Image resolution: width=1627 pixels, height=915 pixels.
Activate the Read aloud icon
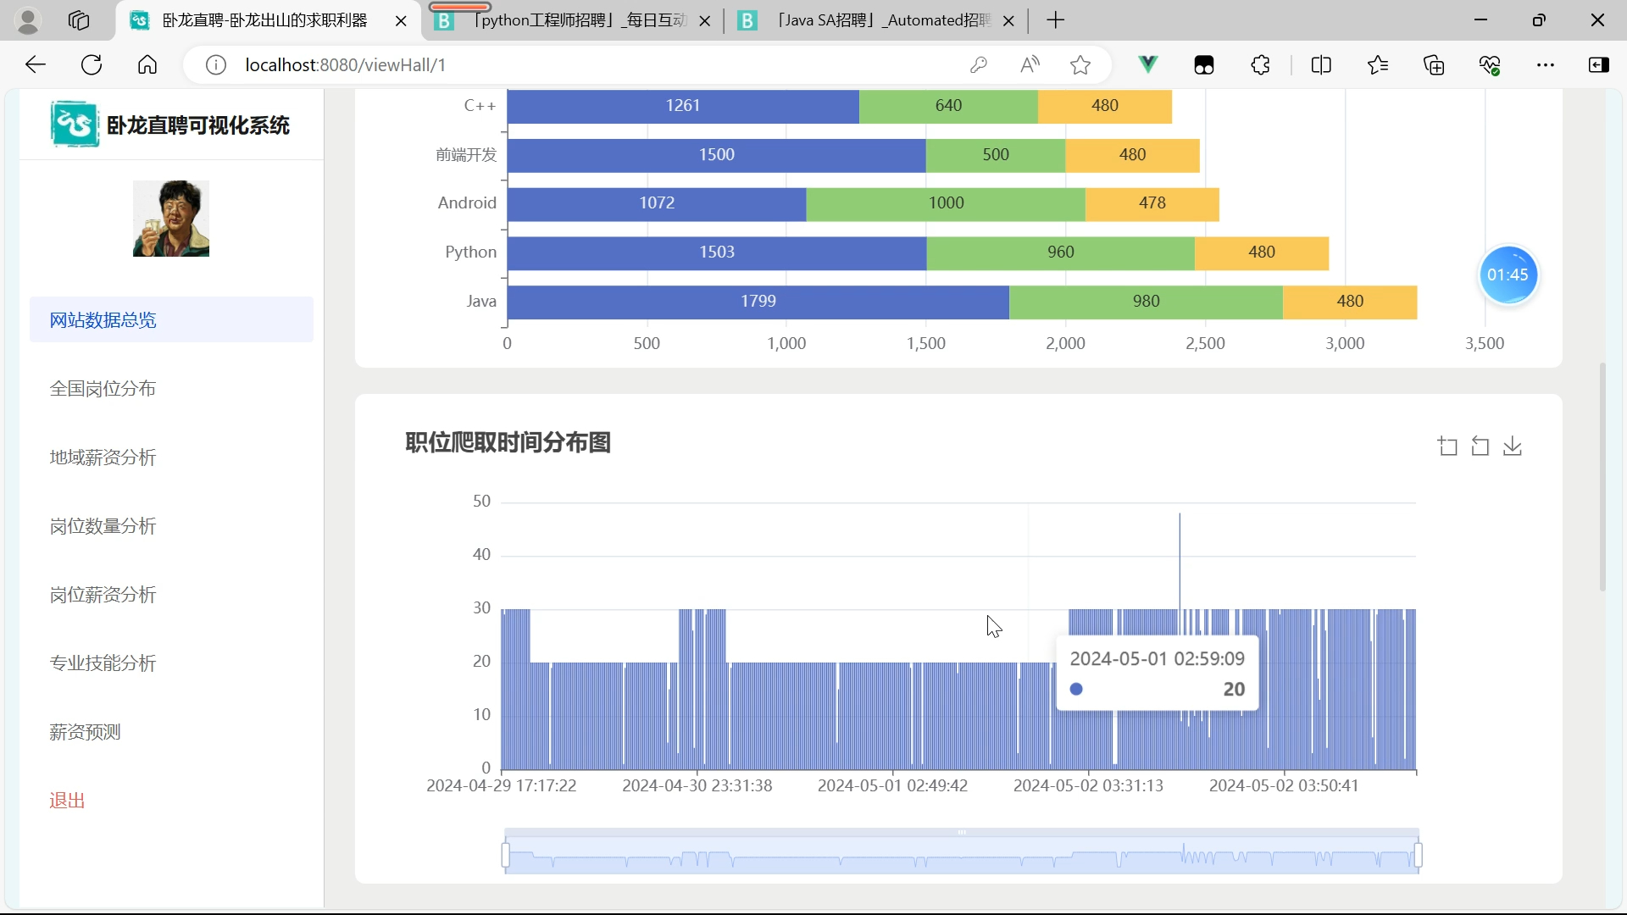[x=1030, y=65]
